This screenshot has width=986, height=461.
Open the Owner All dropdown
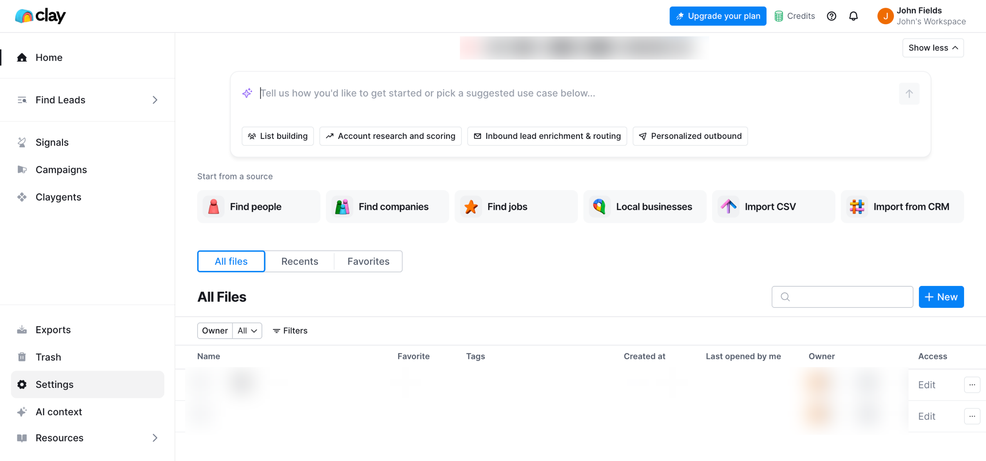pos(247,331)
